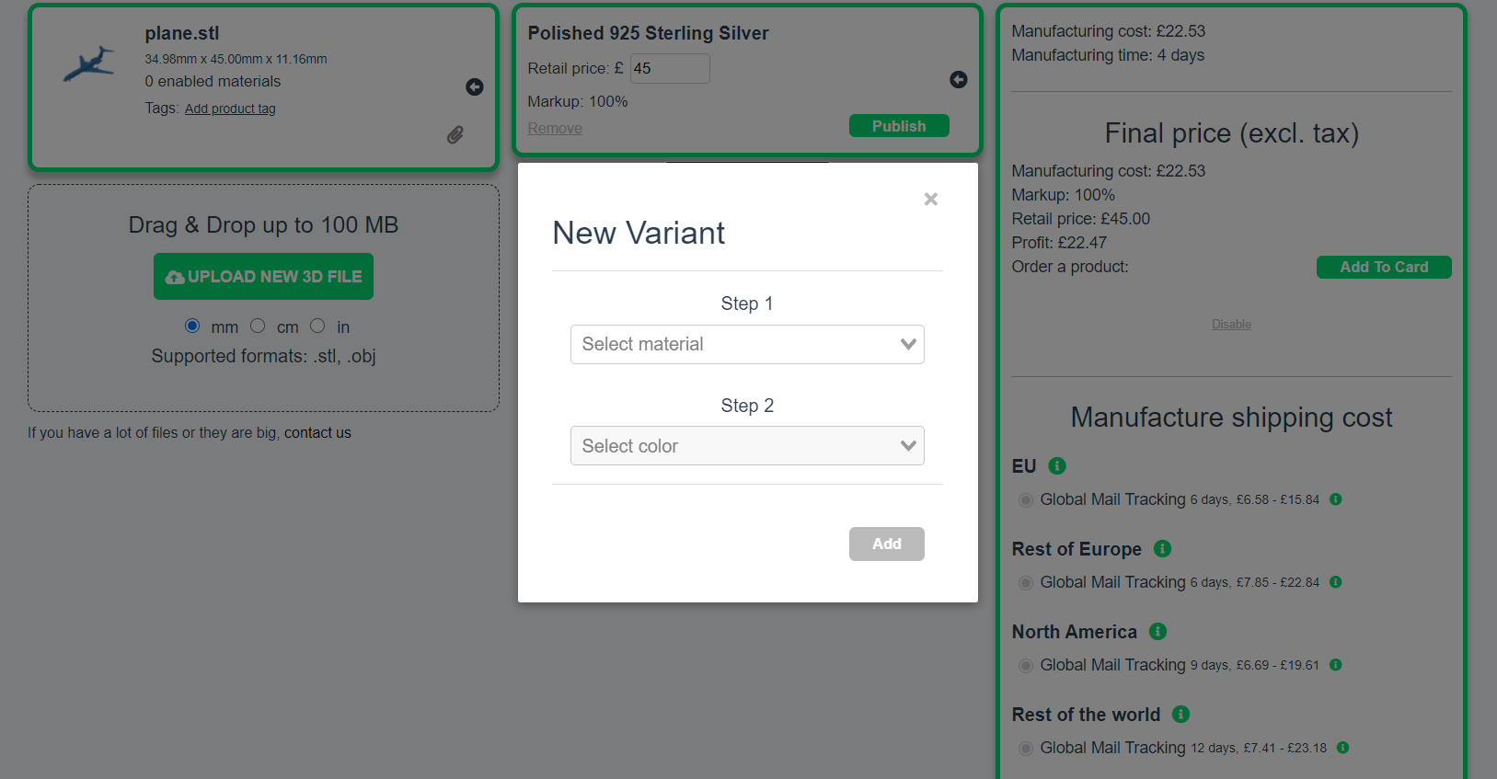Image resolution: width=1497 pixels, height=779 pixels.
Task: Click the '0 enabled materials' text
Action: [213, 82]
